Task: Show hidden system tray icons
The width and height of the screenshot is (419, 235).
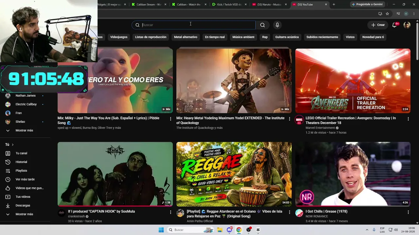Action: pyautogui.click(x=367, y=230)
